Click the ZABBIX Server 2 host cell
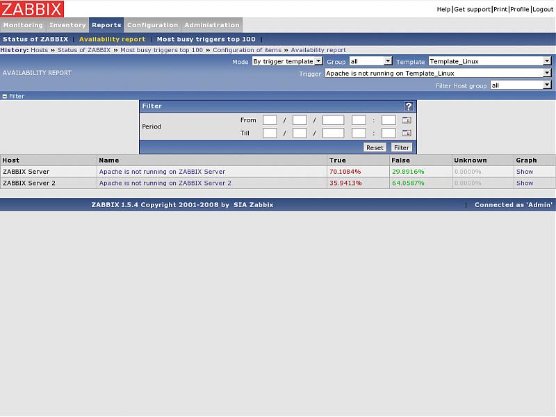Screen dimensions: 556x417 (x=49, y=183)
